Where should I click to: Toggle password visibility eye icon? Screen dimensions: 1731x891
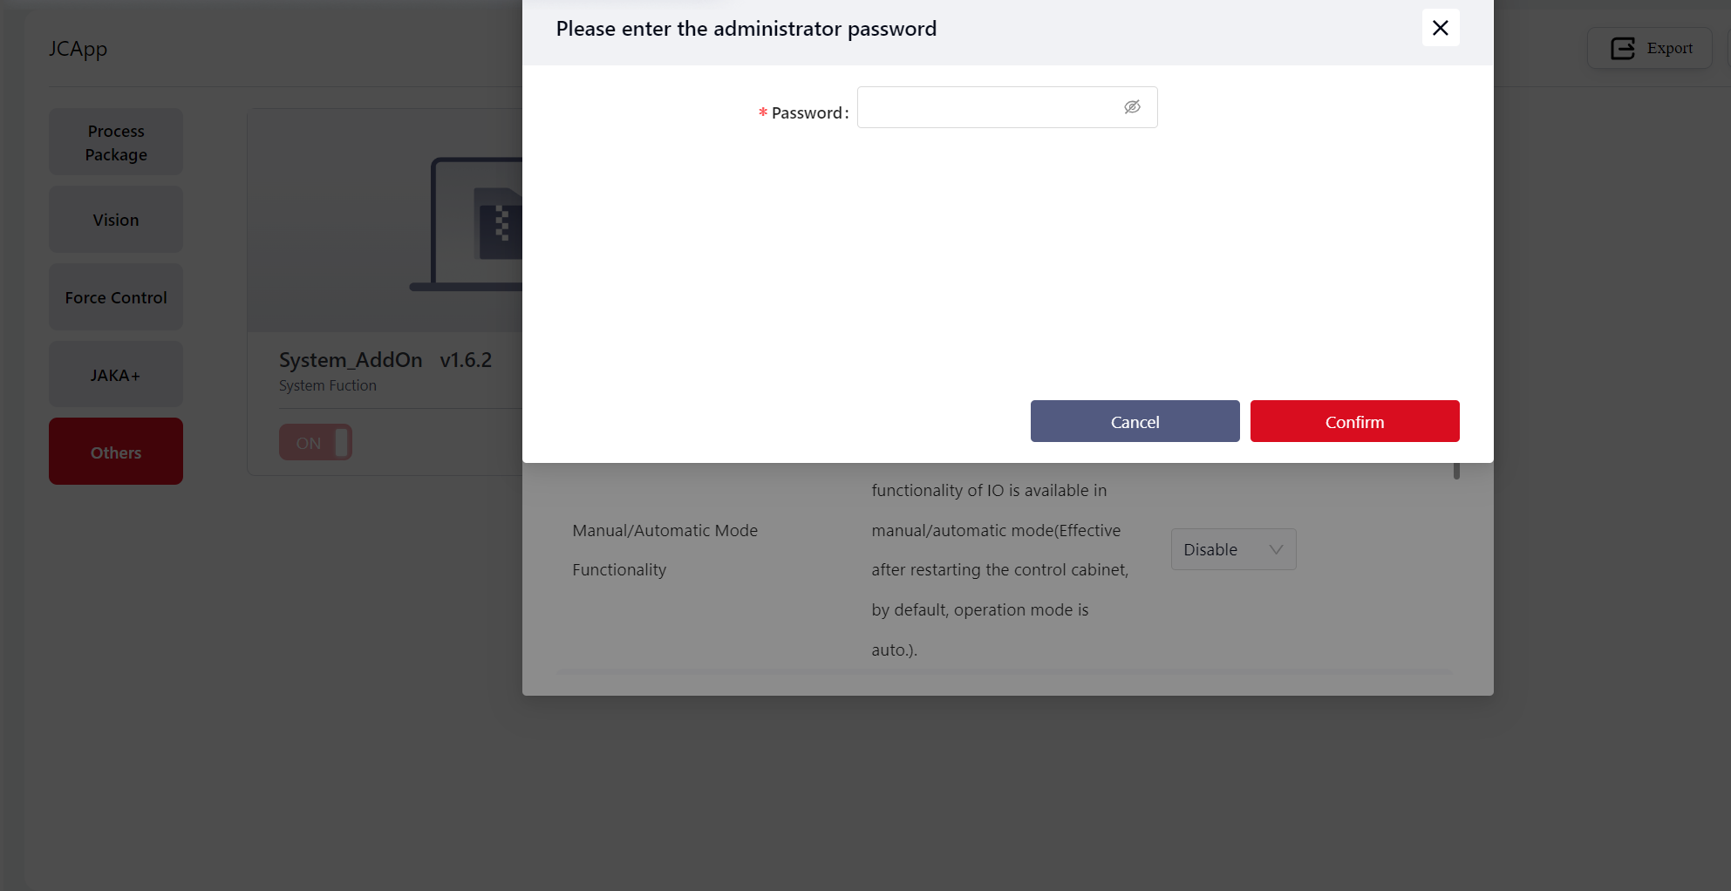pyautogui.click(x=1132, y=107)
